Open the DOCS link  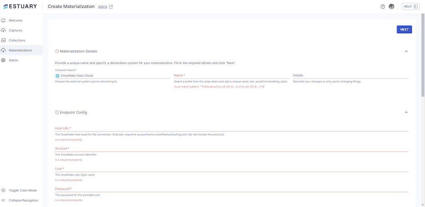tap(103, 7)
